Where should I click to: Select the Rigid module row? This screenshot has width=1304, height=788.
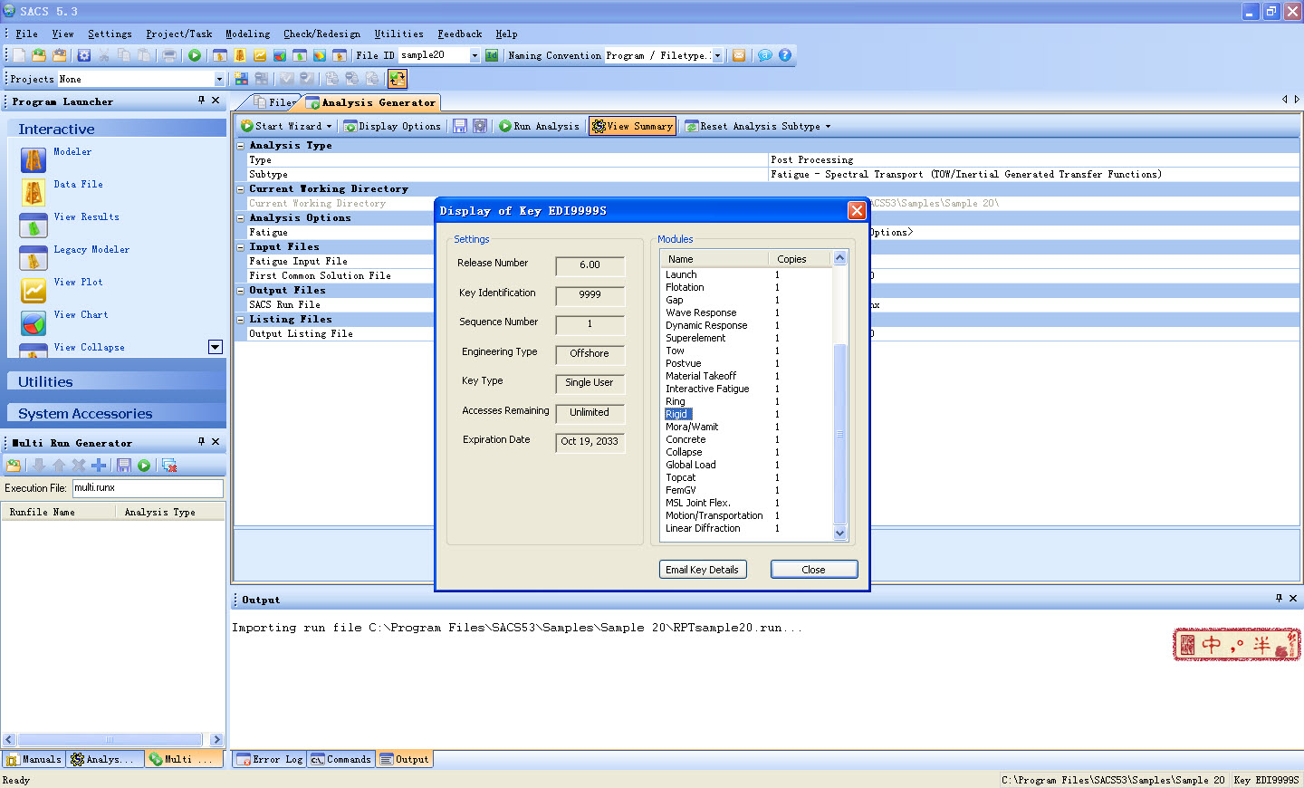click(x=747, y=414)
